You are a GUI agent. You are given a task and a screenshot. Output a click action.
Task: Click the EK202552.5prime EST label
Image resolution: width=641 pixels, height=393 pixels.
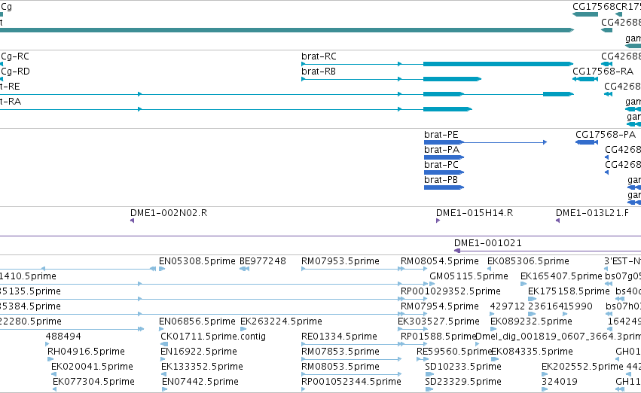click(582, 367)
